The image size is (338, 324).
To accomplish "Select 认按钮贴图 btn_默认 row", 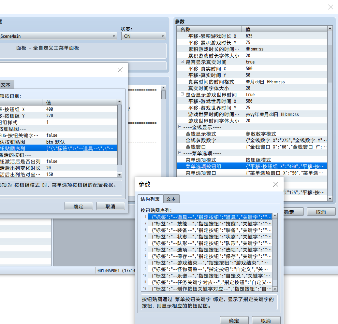I will [58, 142].
